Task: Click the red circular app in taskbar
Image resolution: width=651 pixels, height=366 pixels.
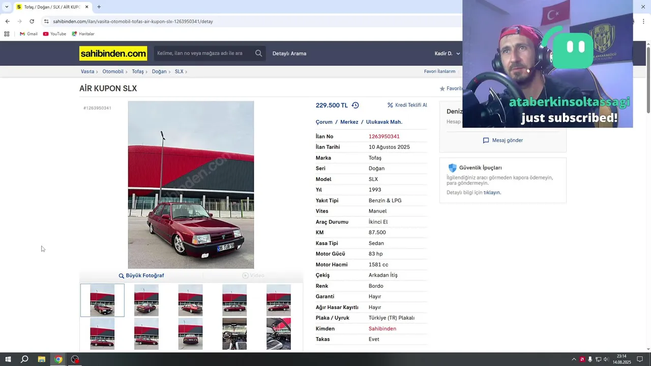Action: [75, 359]
